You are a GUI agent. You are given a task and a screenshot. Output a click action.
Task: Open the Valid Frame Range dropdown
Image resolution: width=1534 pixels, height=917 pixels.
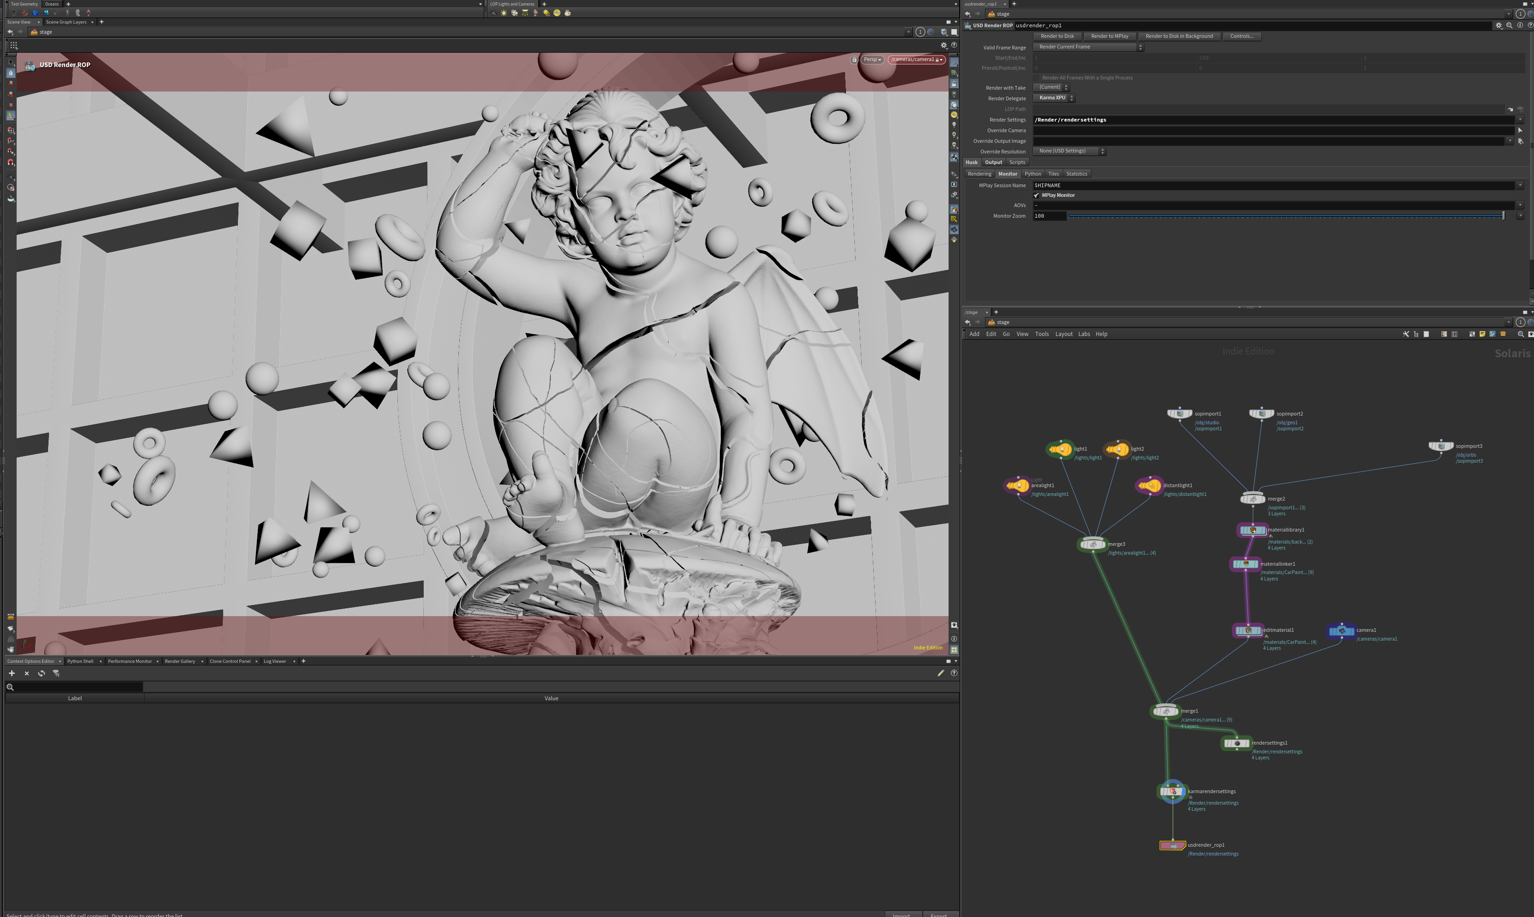point(1088,47)
